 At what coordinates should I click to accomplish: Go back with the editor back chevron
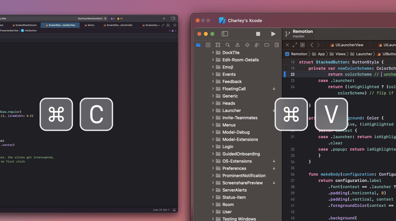coord(312,45)
